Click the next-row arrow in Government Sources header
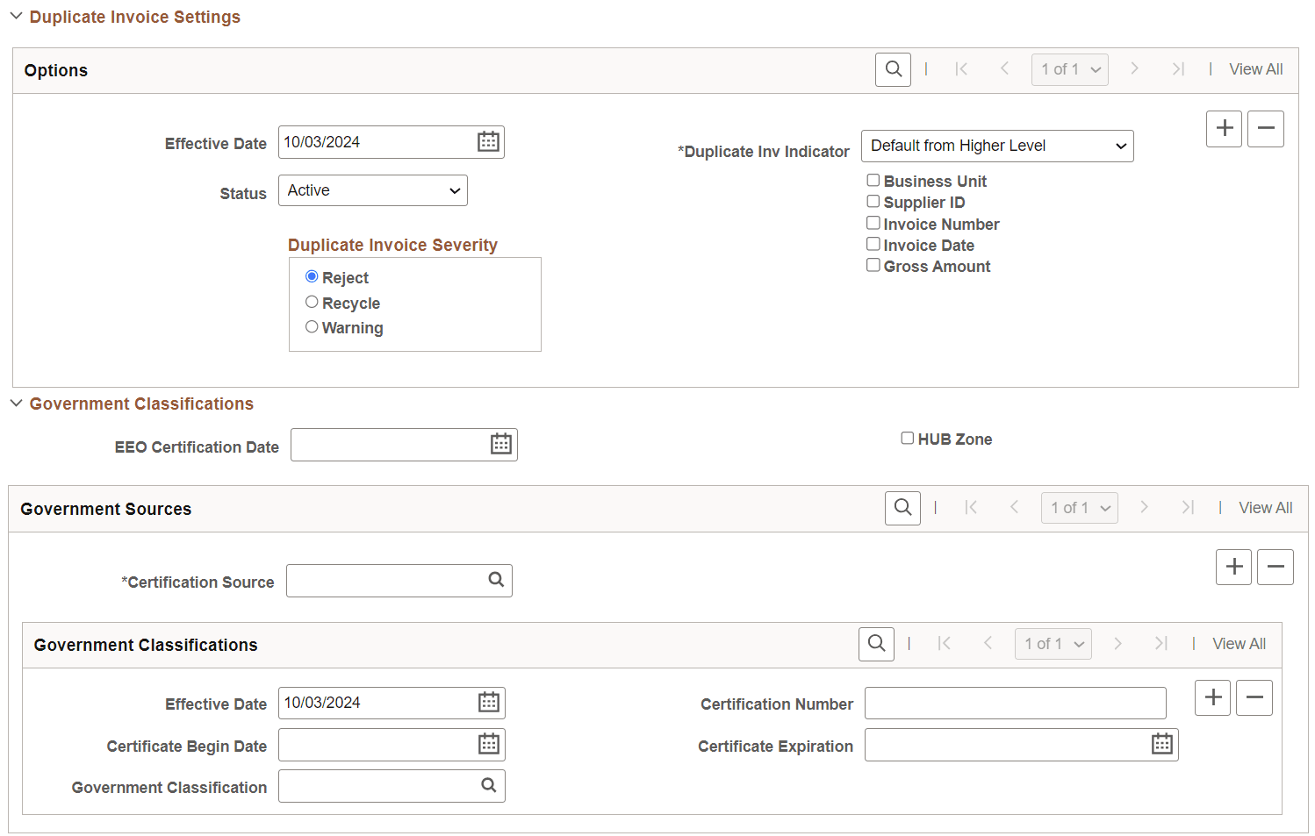Screen dimensions: 1315x836 point(1145,507)
